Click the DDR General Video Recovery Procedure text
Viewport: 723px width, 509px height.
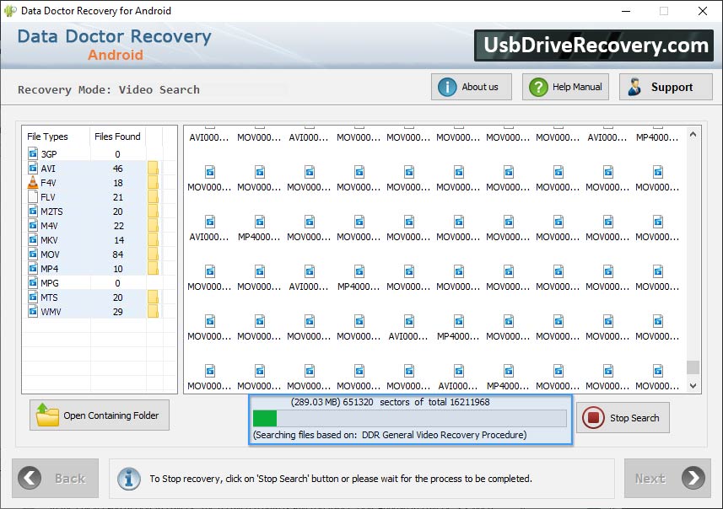click(x=444, y=434)
